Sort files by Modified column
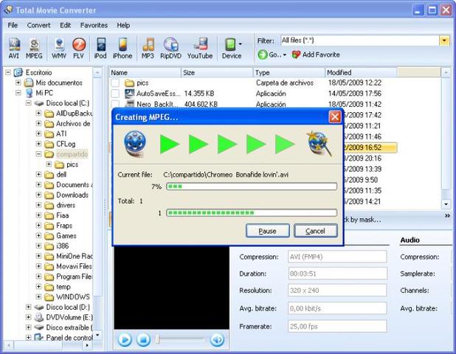 point(361,72)
